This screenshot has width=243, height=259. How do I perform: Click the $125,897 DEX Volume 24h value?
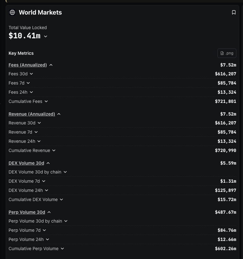[x=226, y=190]
